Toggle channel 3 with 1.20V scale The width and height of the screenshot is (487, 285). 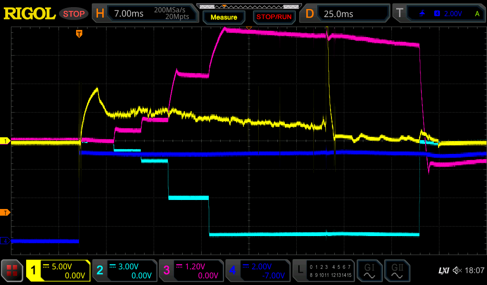191,271
